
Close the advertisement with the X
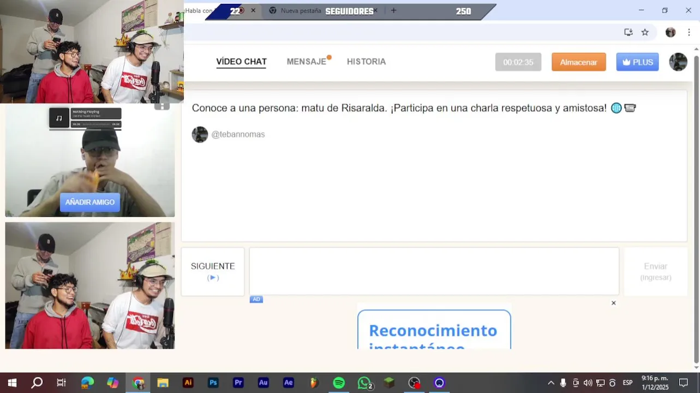pyautogui.click(x=613, y=303)
